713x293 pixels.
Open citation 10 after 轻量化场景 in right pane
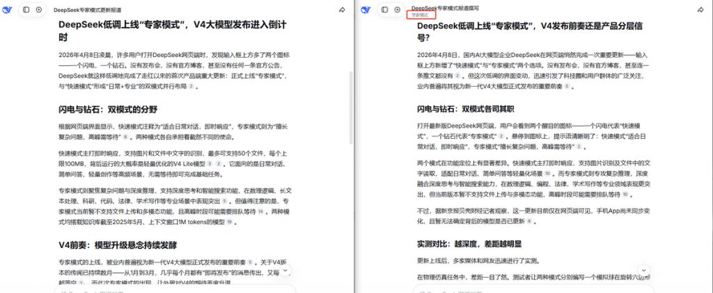pos(547,173)
